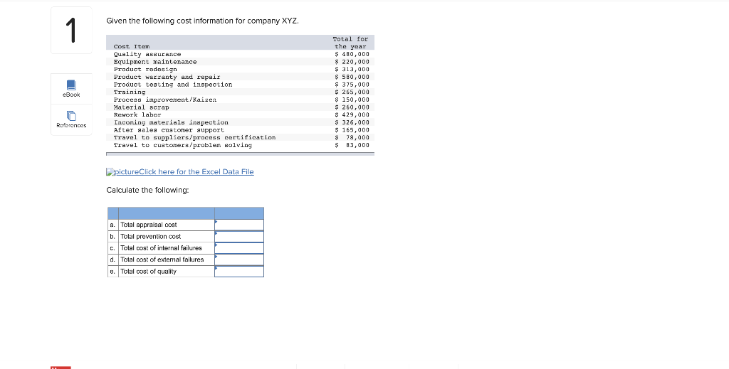Click the $ 150,000 value

pos(352,100)
